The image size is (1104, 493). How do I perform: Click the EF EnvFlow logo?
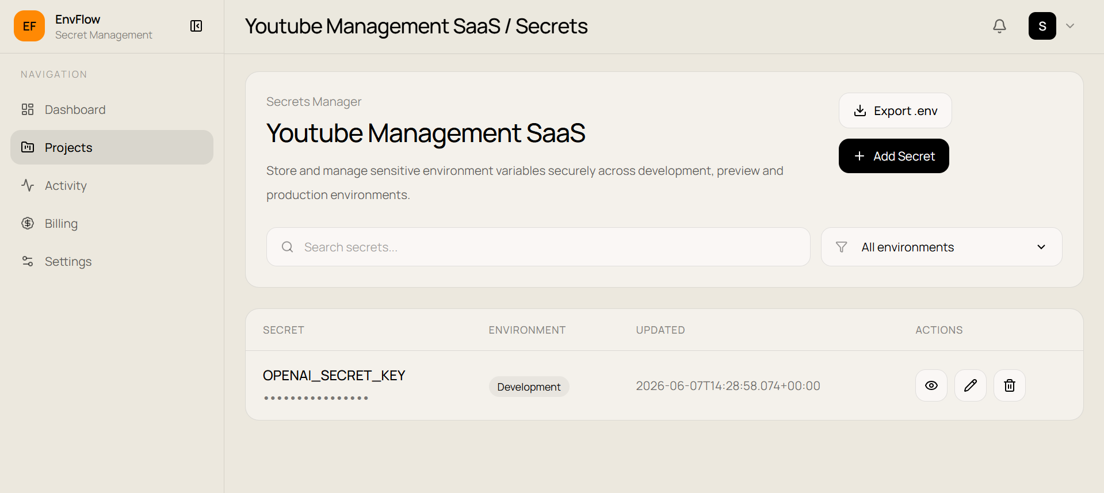click(x=29, y=26)
